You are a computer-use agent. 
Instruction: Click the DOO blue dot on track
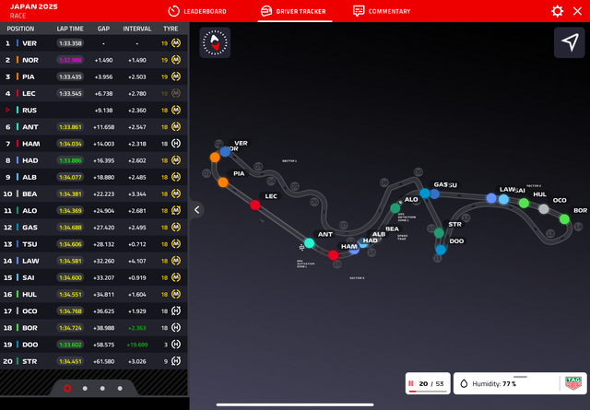tap(441, 250)
